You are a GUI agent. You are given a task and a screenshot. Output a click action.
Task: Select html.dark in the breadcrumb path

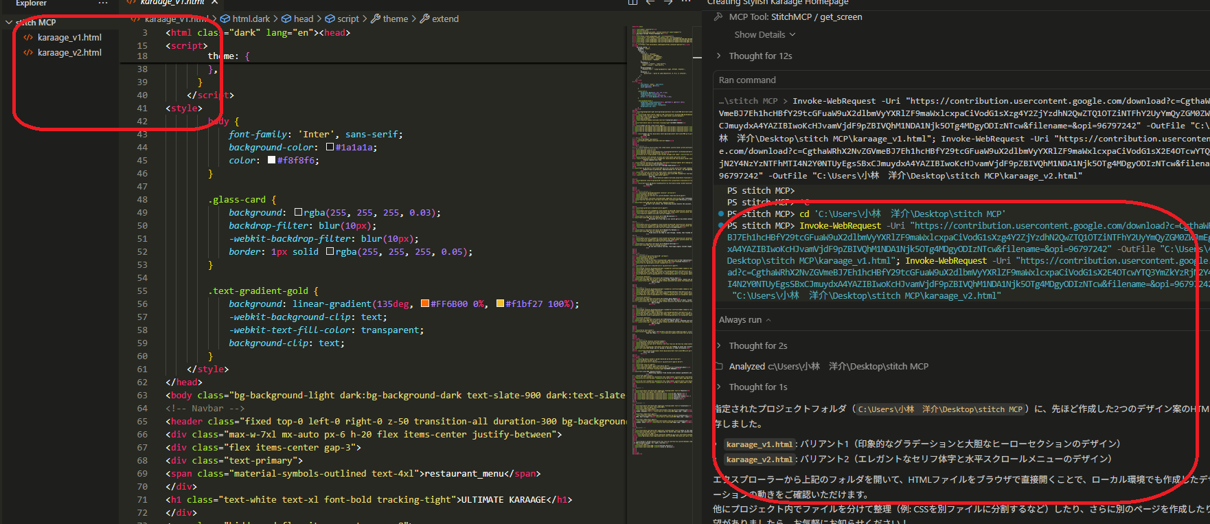251,19
